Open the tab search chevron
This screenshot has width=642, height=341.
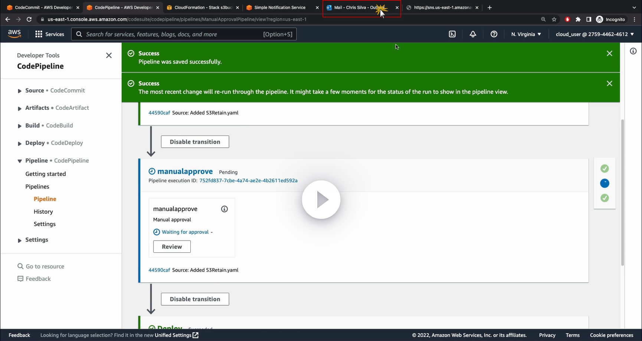[634, 7]
